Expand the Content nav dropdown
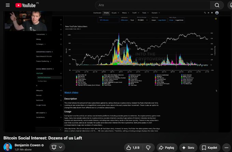Image resolution: width=232 pixels, height=152 pixels. (156, 13)
